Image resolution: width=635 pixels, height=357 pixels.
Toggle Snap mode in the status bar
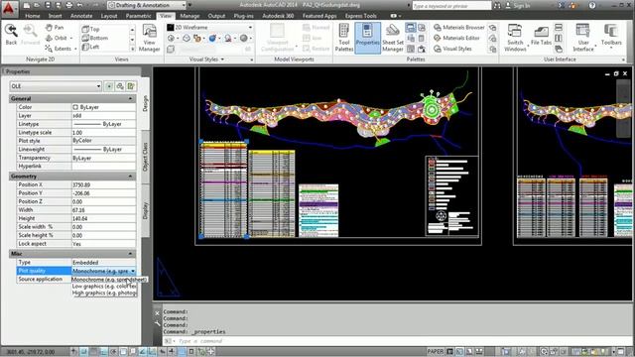(x=84, y=351)
